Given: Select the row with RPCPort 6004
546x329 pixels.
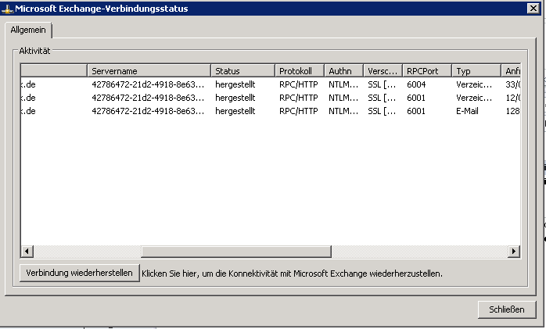Looking at the screenshot, I should (x=271, y=84).
